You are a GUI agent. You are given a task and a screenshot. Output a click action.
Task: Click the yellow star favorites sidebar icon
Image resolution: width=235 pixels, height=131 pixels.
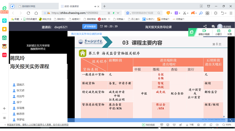click(4, 29)
